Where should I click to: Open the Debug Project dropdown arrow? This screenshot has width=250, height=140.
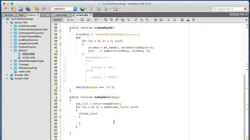coord(119,9)
